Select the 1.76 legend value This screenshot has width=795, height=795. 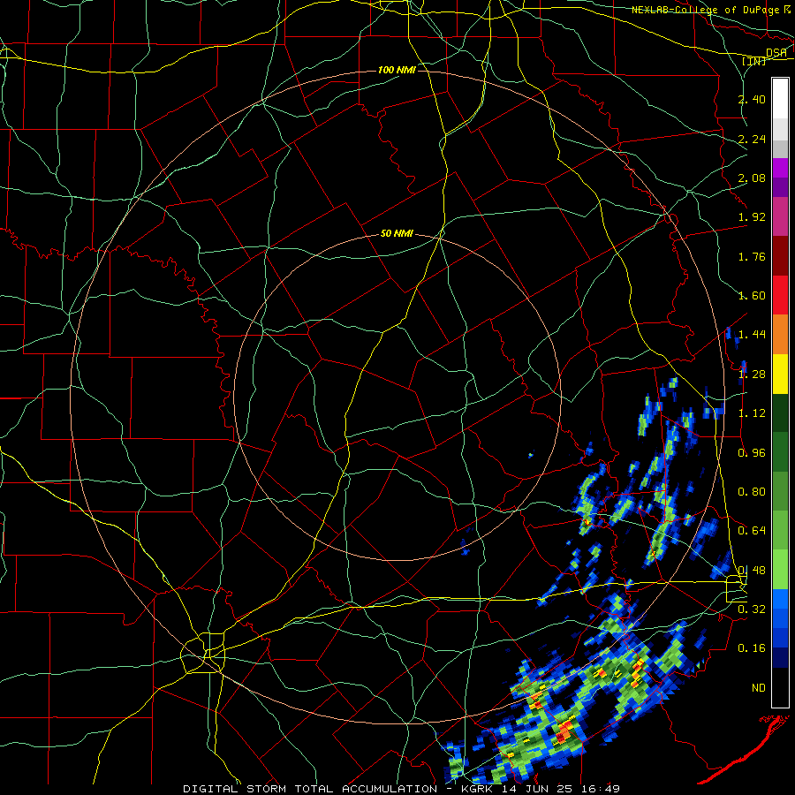click(752, 256)
